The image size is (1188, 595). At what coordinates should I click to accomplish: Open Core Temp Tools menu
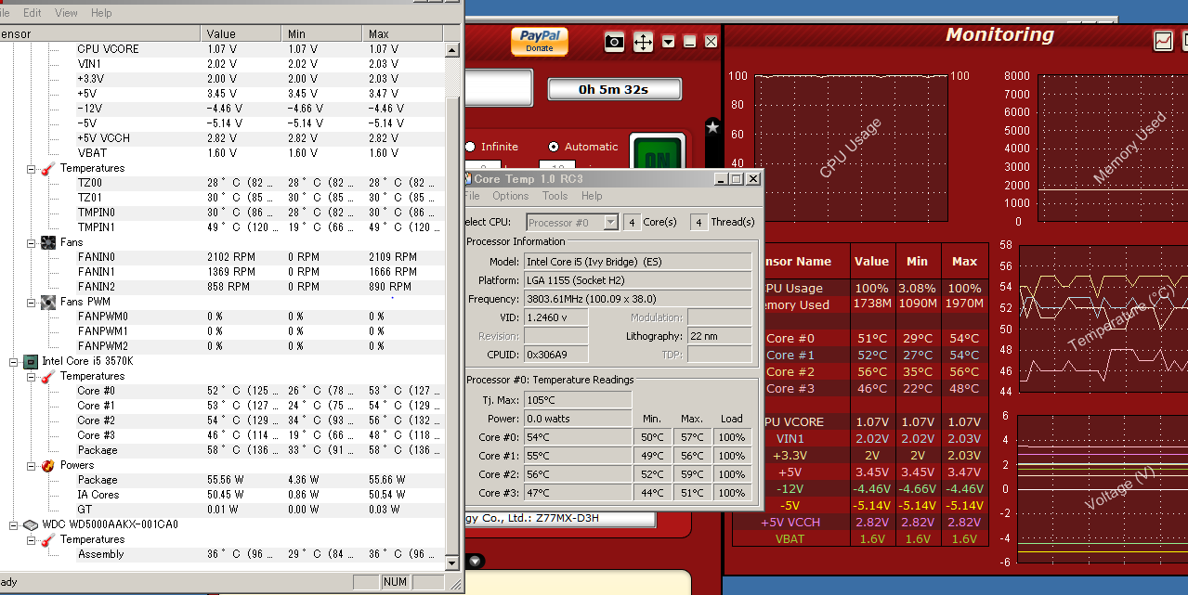click(555, 196)
